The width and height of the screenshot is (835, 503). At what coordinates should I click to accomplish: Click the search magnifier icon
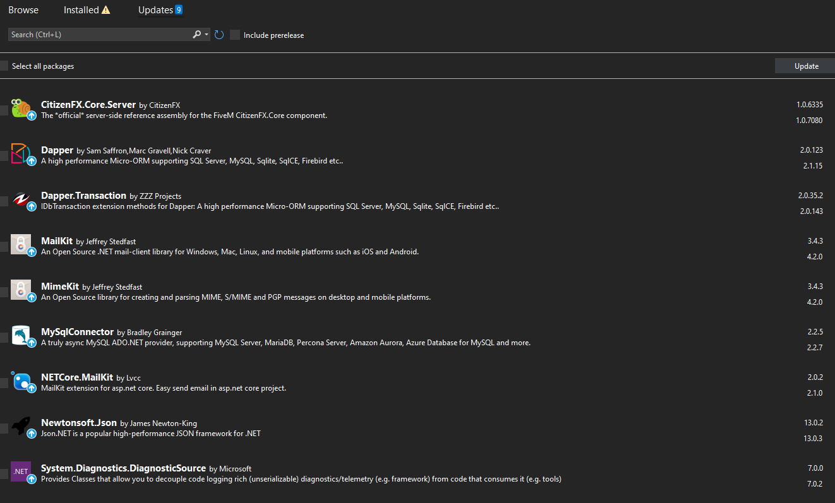(x=196, y=34)
